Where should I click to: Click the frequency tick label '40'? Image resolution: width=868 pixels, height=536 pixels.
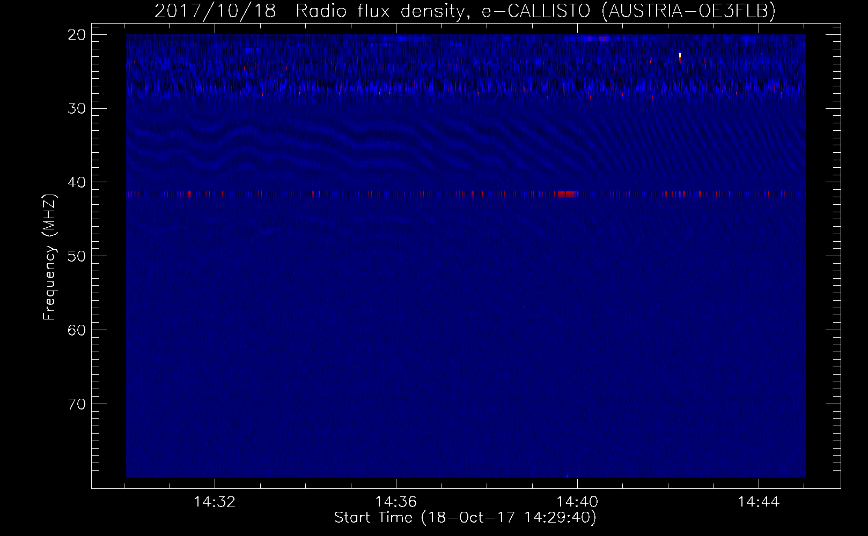[x=77, y=182]
